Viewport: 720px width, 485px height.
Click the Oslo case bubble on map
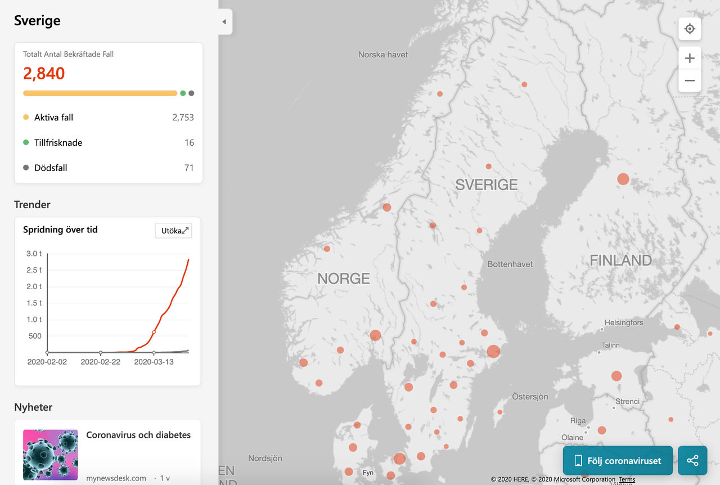click(x=375, y=336)
